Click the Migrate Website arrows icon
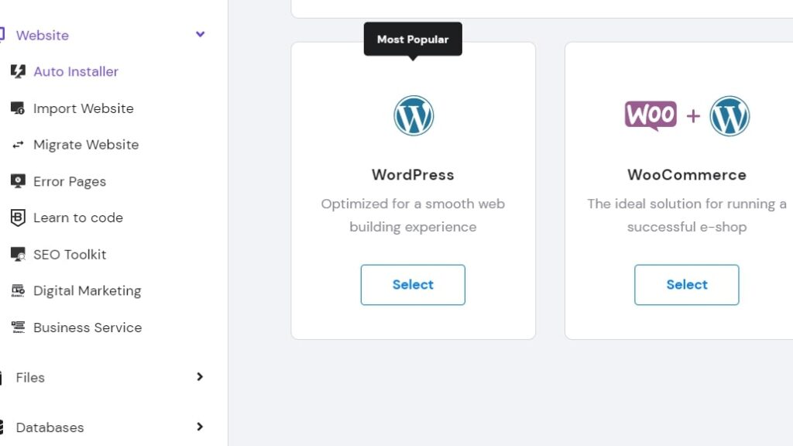Viewport: 793px width, 446px height. coord(18,145)
